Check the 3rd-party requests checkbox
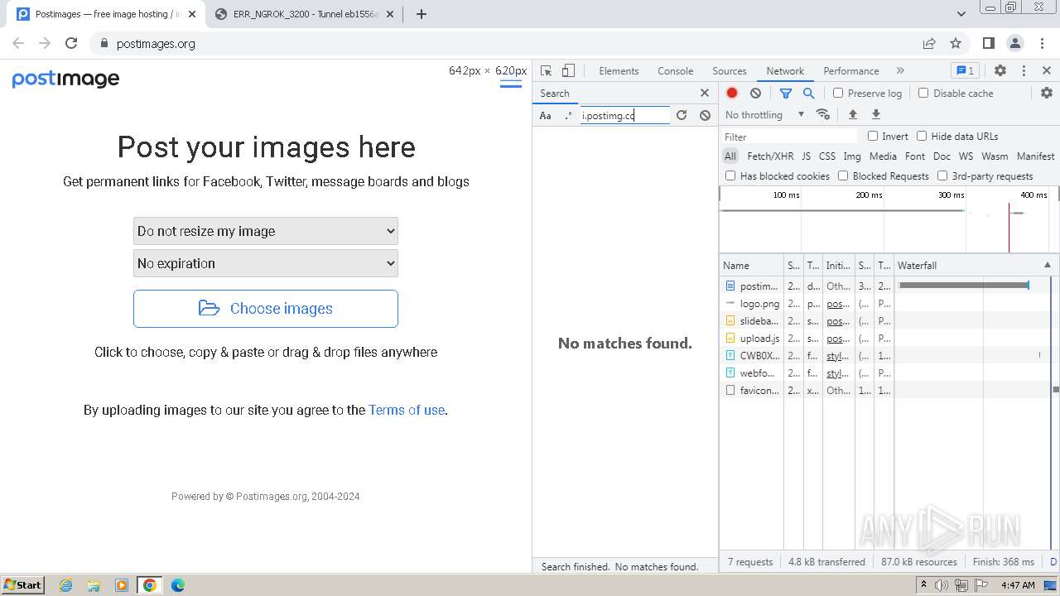1060x596 pixels. (x=942, y=175)
